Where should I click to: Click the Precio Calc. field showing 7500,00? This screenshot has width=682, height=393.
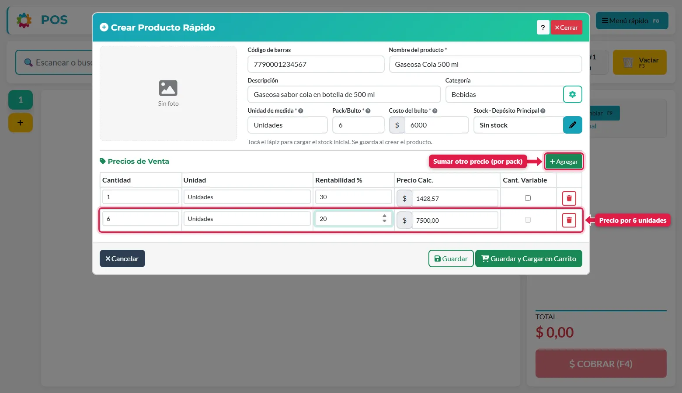[x=455, y=220]
